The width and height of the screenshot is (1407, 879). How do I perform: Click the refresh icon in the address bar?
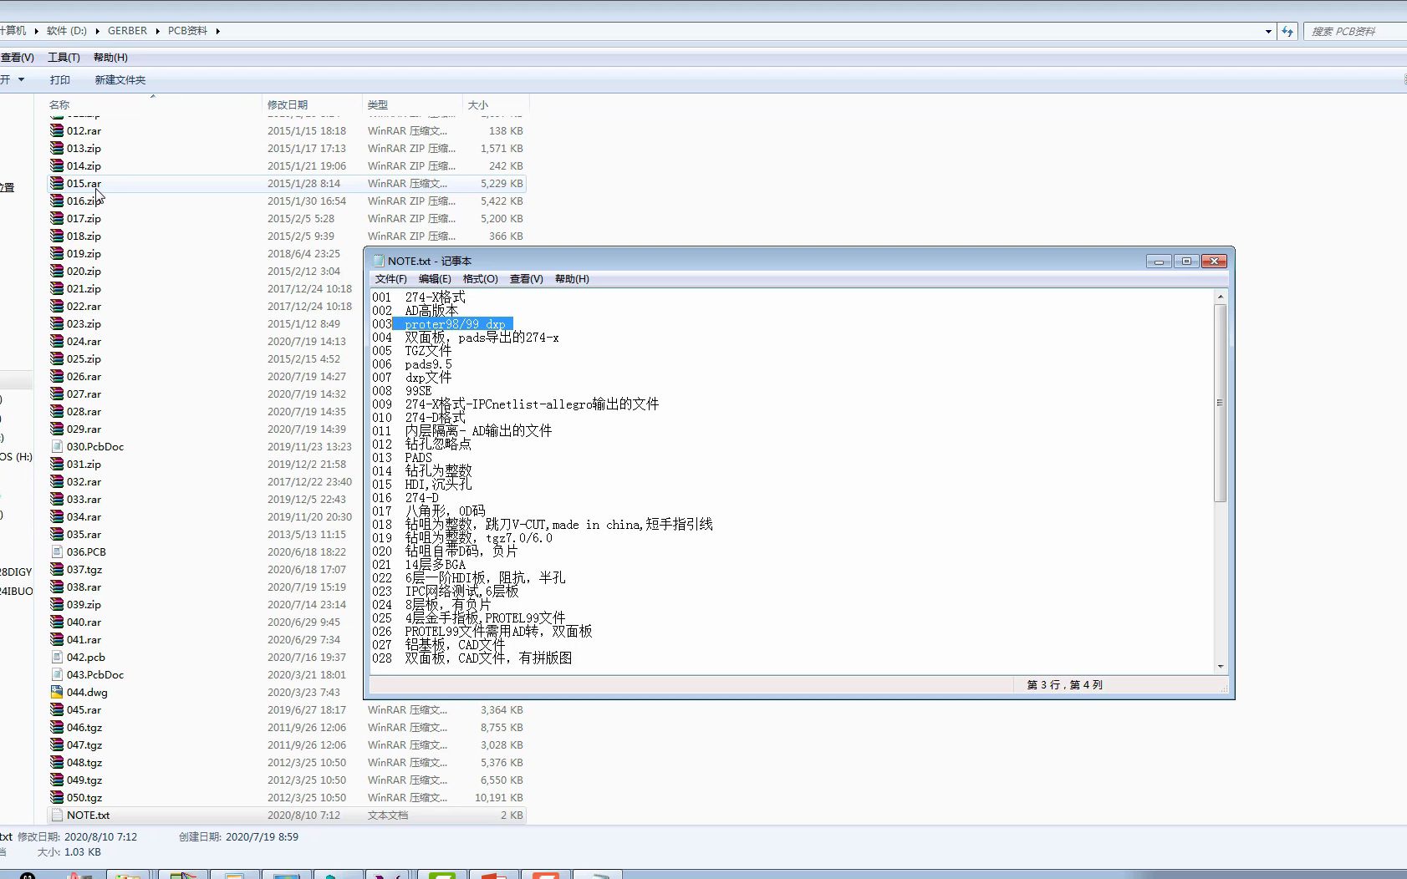1287,31
